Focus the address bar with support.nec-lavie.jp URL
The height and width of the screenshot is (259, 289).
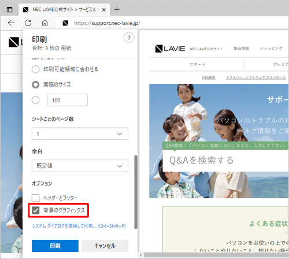click(172, 23)
